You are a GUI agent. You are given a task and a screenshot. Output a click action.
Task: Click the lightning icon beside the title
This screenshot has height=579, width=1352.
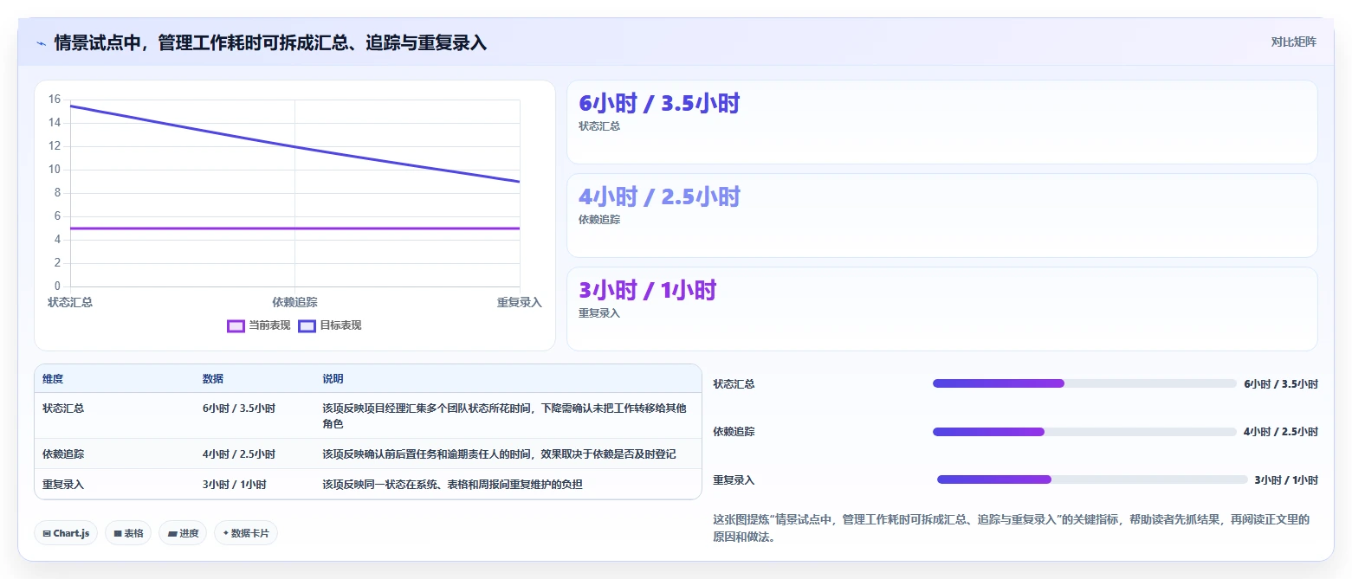pyautogui.click(x=42, y=42)
